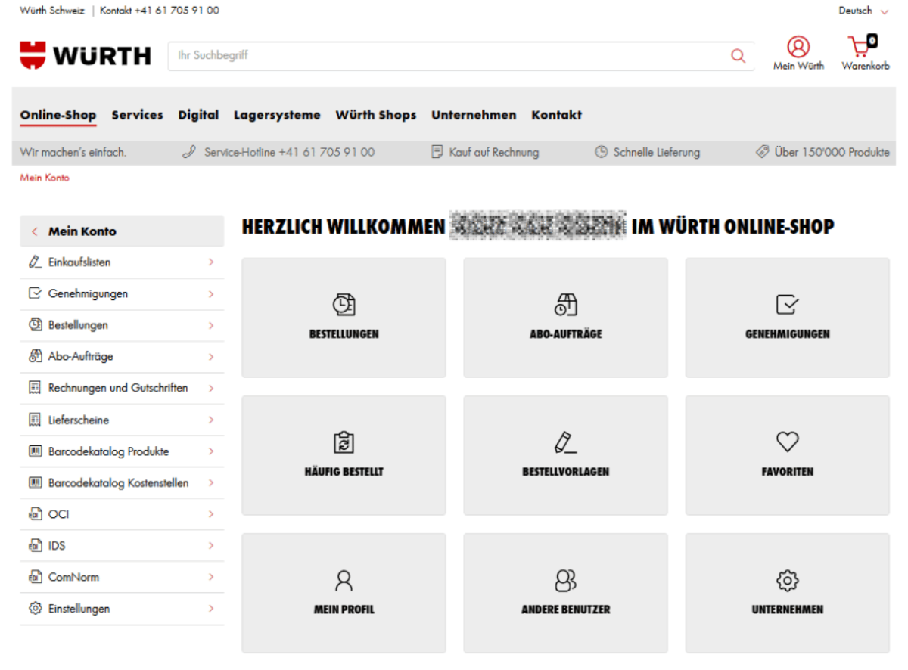908x670 pixels.
Task: Click the Über 150'000 Produkte text
Action: point(832,152)
